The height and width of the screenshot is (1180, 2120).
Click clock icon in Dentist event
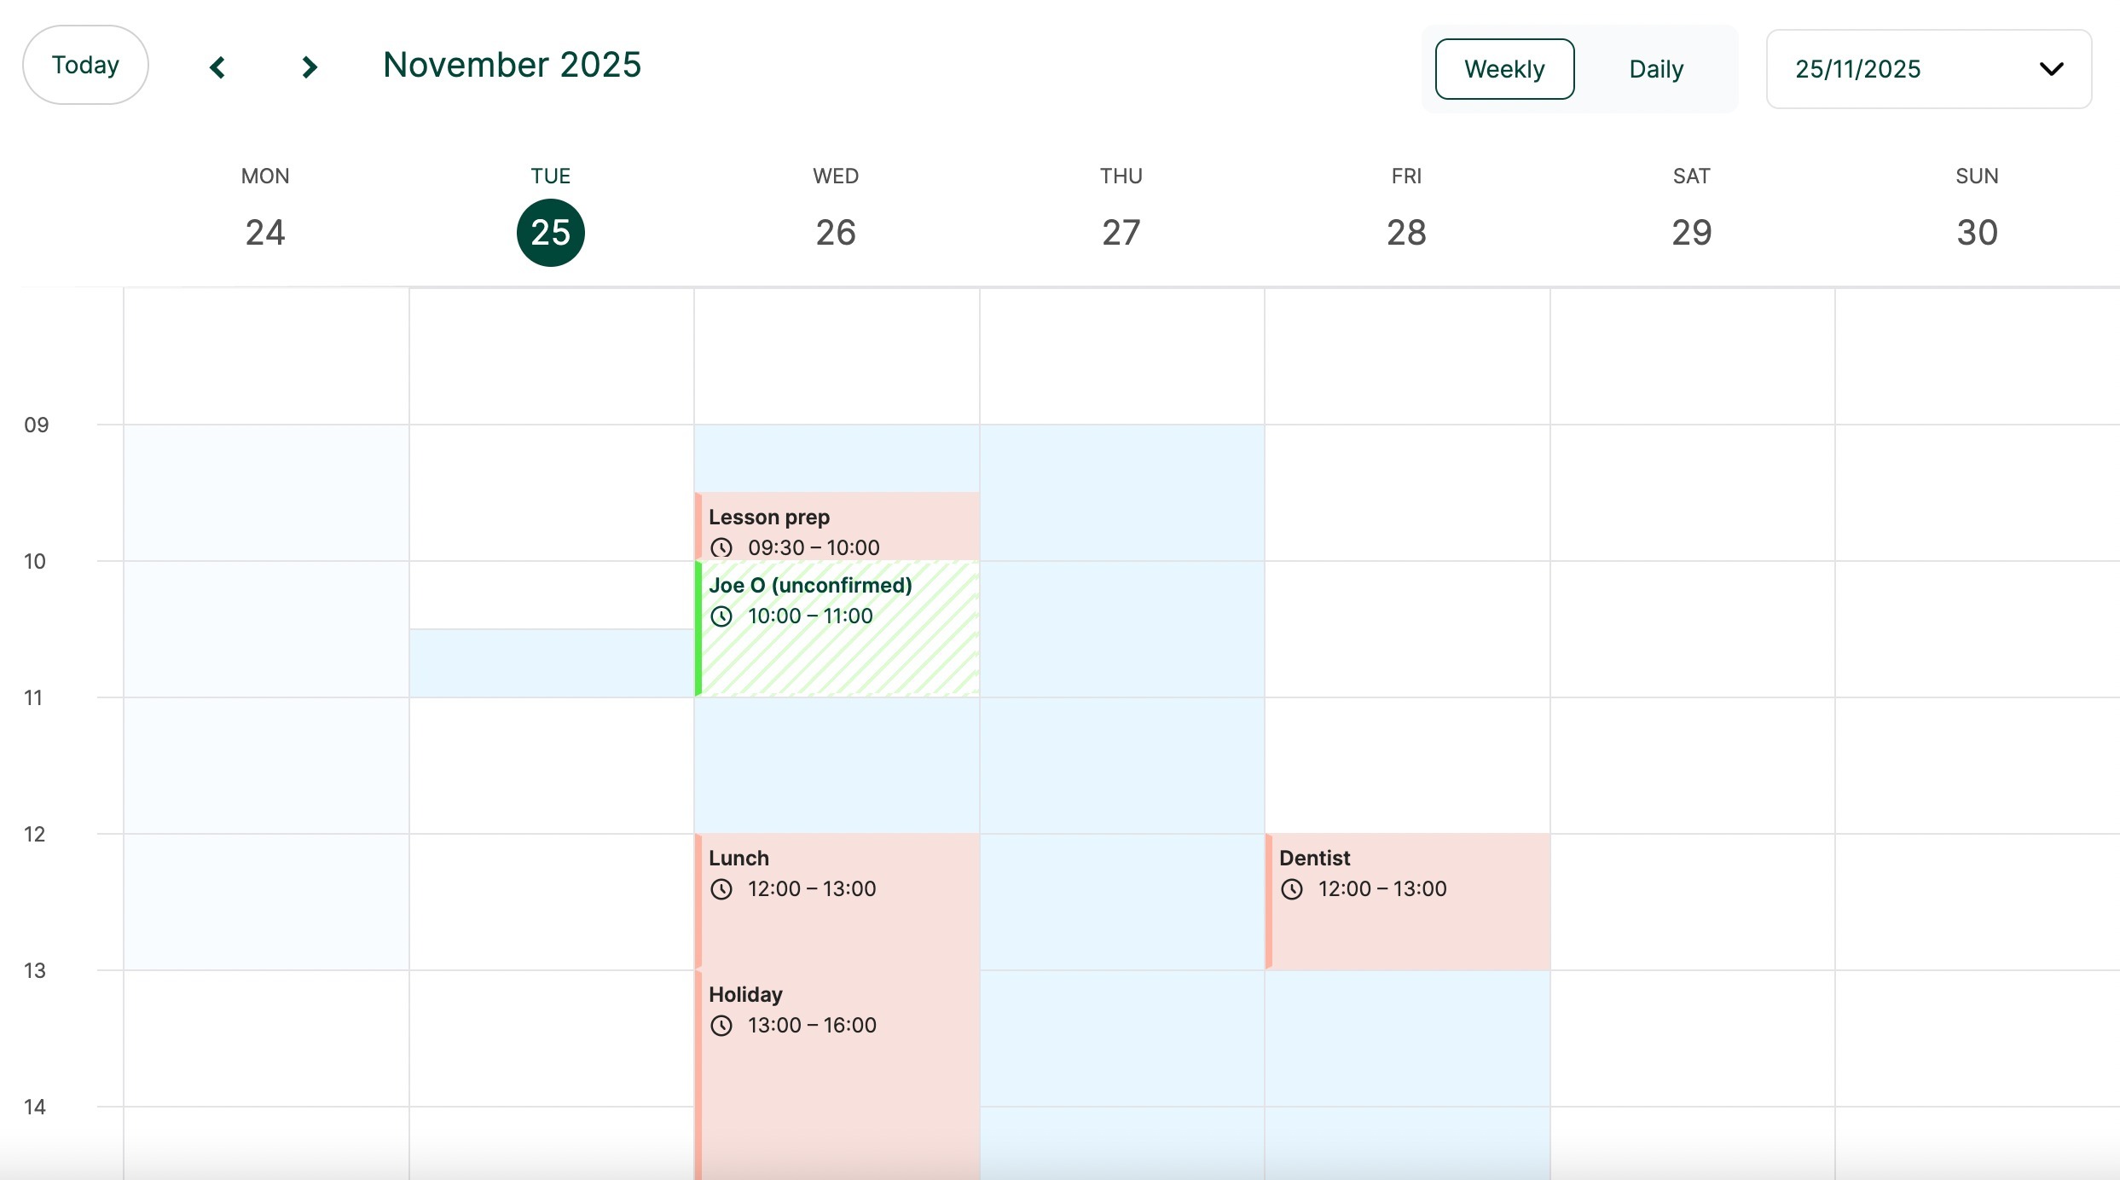[x=1292, y=889]
